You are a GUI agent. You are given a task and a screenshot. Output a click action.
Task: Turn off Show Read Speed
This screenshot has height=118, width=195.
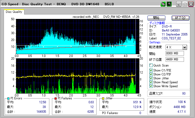click(151, 82)
